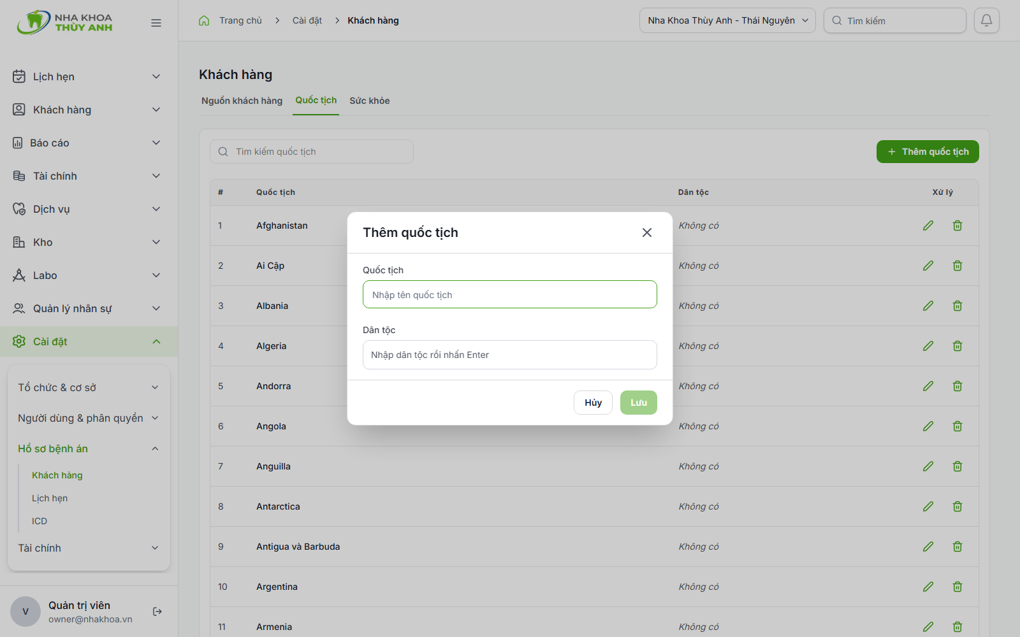
Task: Edit the Argentina row pencil icon
Action: (x=928, y=587)
